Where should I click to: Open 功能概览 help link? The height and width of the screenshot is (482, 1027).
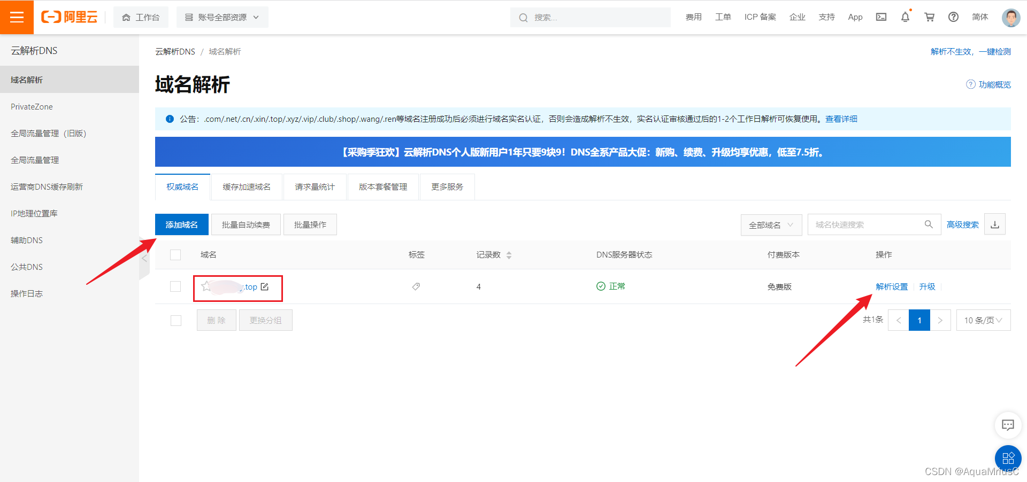click(x=988, y=84)
